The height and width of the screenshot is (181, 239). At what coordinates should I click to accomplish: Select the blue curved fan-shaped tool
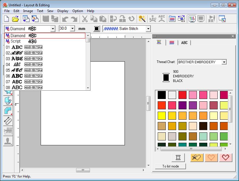(x=8, y=111)
